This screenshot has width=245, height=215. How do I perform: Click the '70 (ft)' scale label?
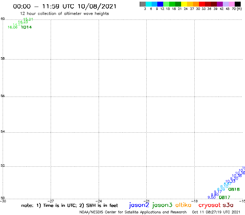click(237, 9)
